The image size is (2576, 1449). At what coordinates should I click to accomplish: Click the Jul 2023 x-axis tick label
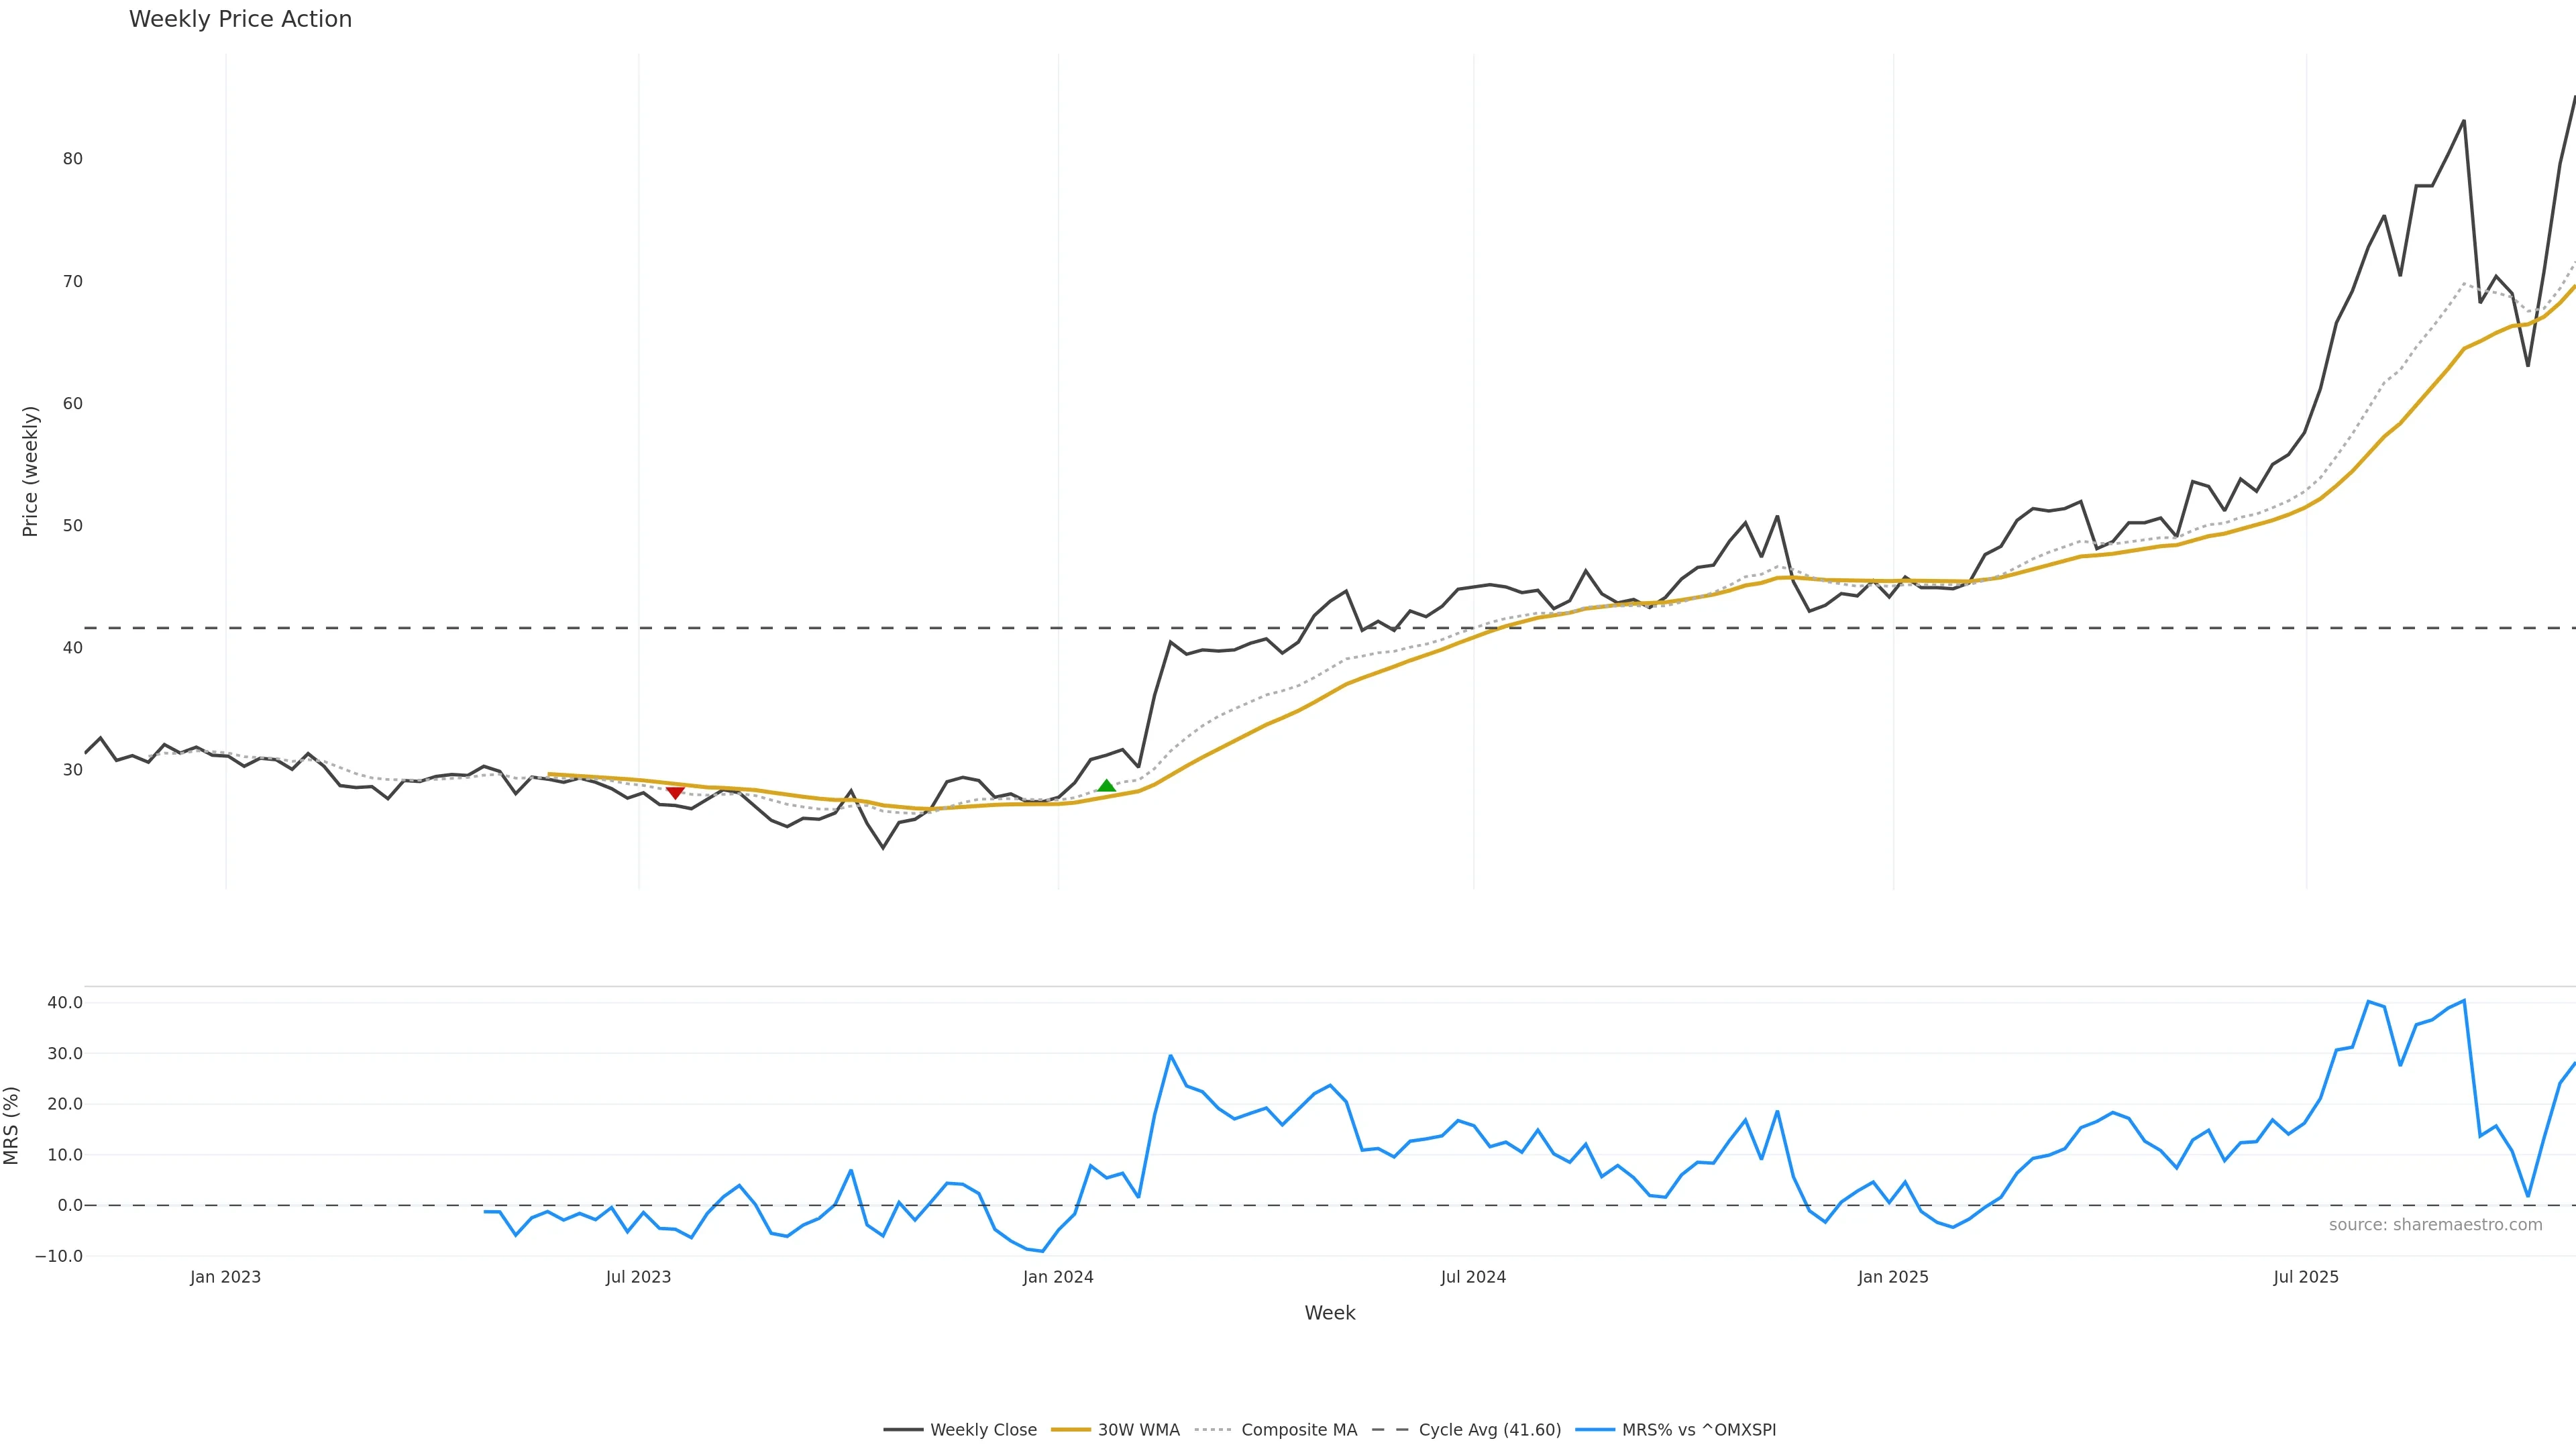tap(638, 1277)
